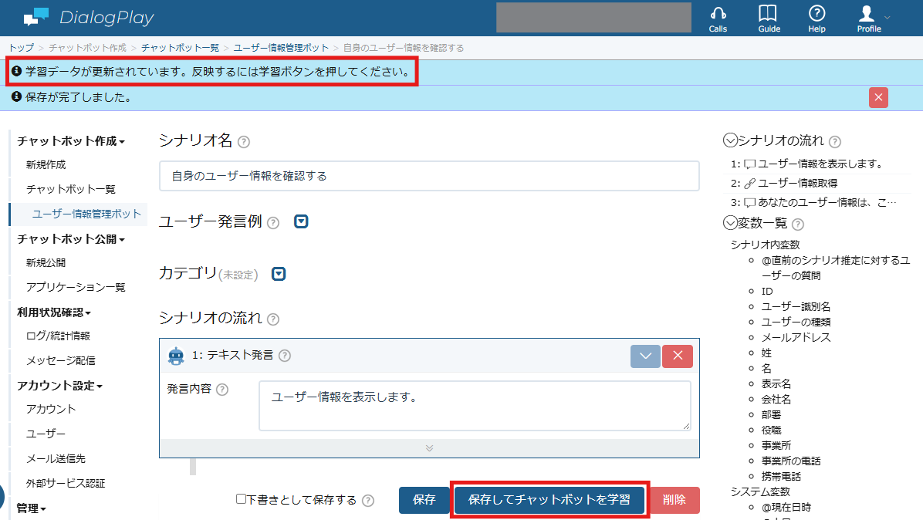Check 下書きとして保存する checkbox
Viewport: 923px width, 520px height.
(x=241, y=499)
